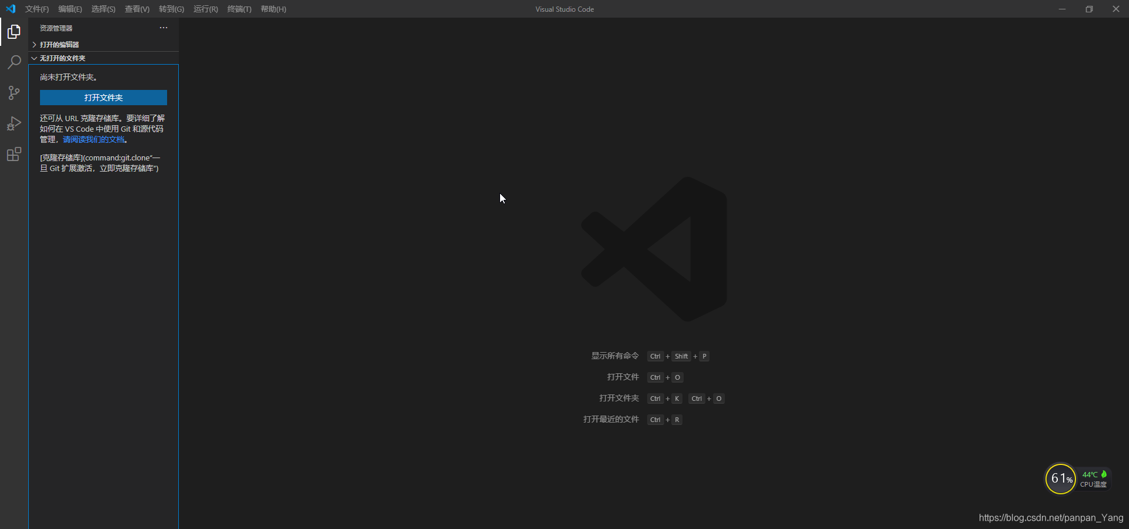This screenshot has width=1129, height=529.
Task: Click the P key badge
Action: (704, 356)
